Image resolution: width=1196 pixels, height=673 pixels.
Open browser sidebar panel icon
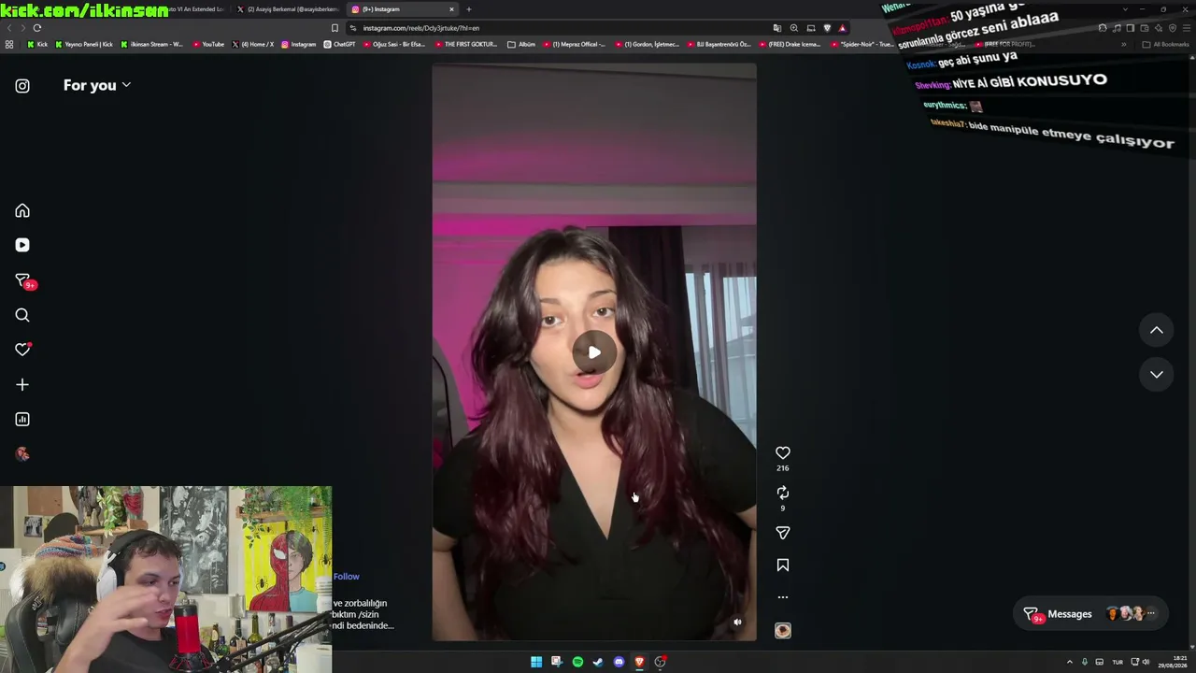click(1131, 28)
